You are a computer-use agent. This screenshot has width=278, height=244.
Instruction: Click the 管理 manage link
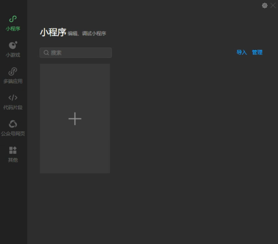[257, 52]
